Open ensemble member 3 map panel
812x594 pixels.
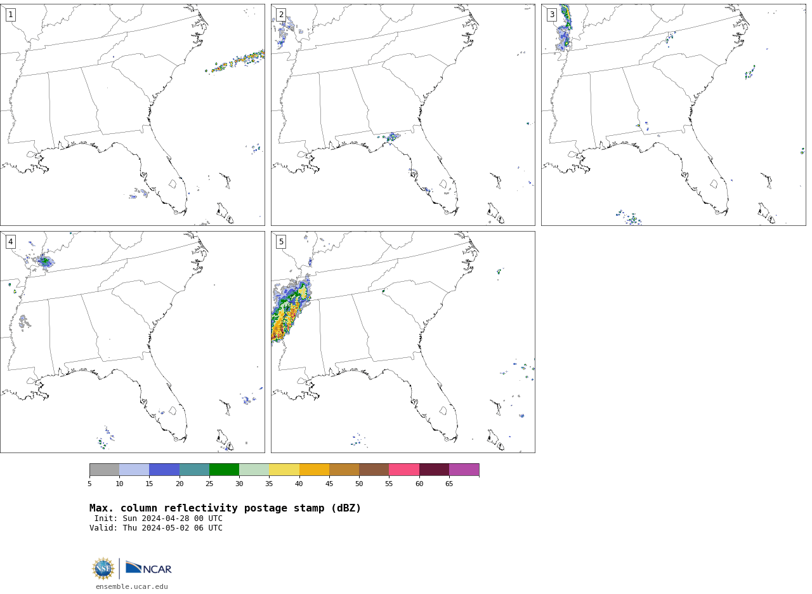(673, 114)
